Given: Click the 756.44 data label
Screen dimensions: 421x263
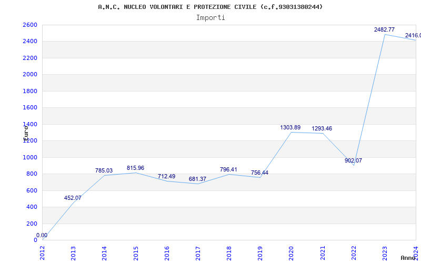Looking at the screenshot, I should (x=259, y=173).
